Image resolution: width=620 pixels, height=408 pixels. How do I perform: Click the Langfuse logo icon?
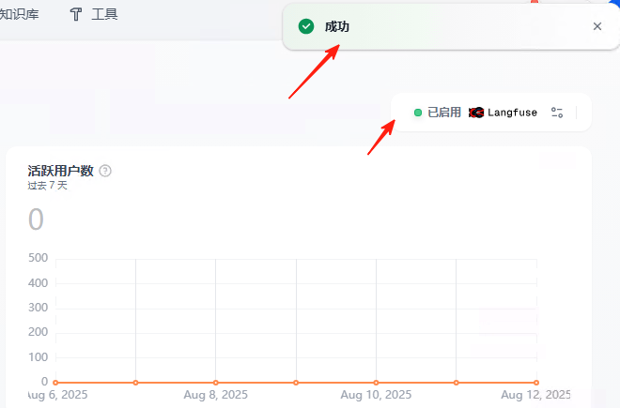point(476,113)
